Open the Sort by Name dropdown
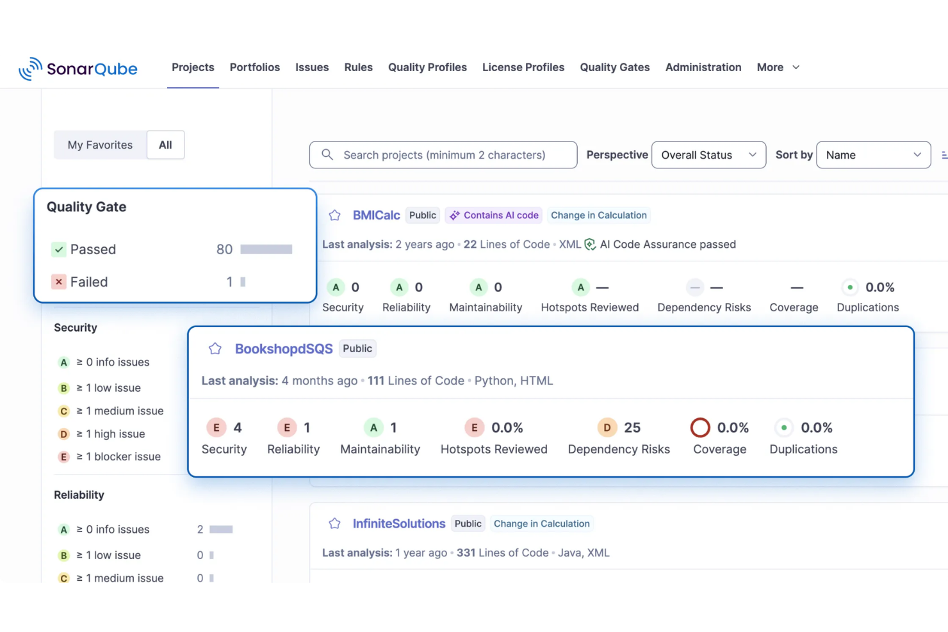Screen dimensions: 948x632 (872, 155)
